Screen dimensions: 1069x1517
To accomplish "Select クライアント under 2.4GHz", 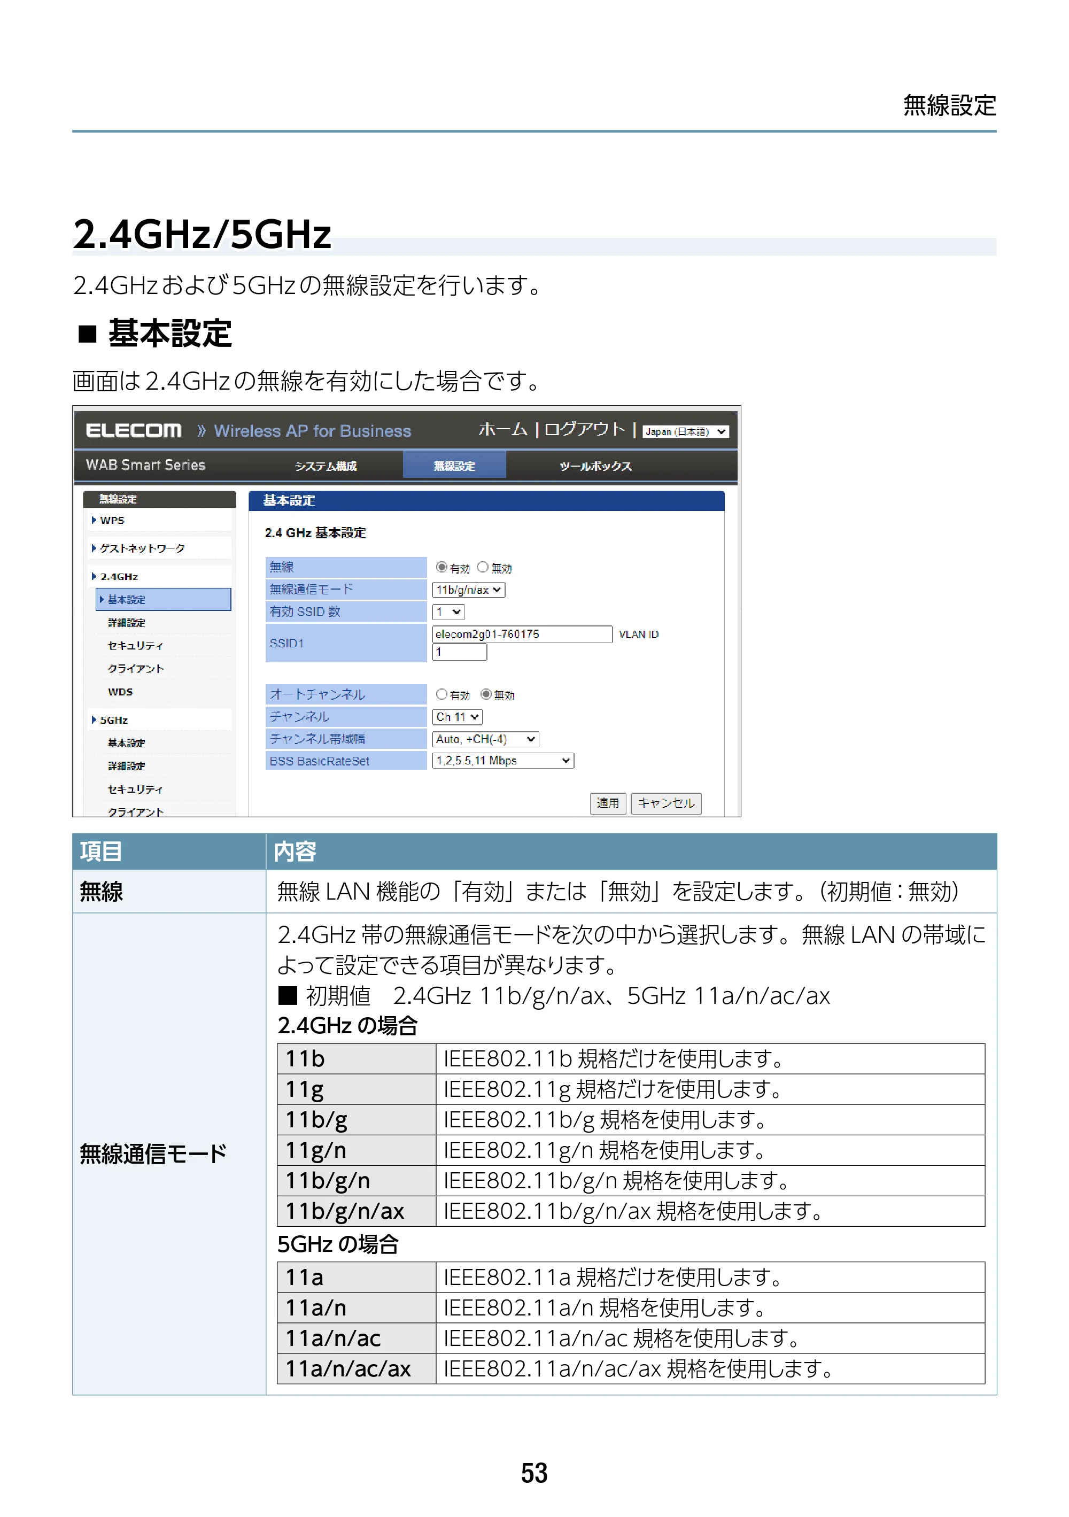I will [x=135, y=669].
